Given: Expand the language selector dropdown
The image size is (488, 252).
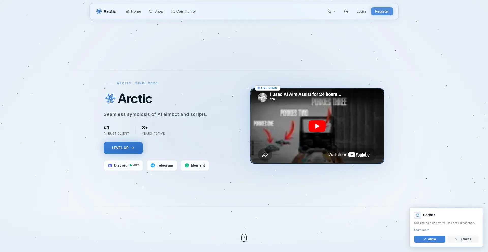Looking at the screenshot, I should [331, 11].
